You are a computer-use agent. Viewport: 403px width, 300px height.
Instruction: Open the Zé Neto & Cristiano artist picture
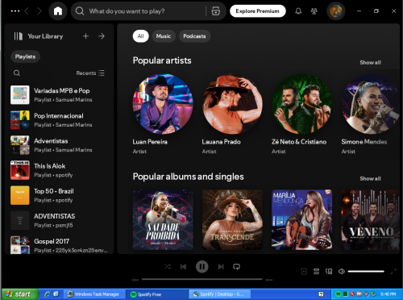(x=301, y=104)
